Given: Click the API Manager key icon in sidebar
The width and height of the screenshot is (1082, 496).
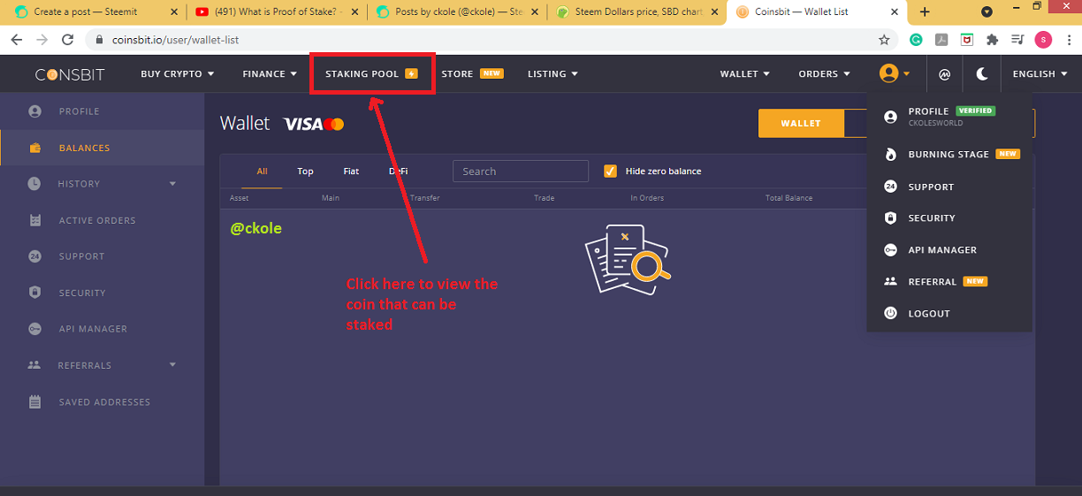Looking at the screenshot, I should 35,329.
